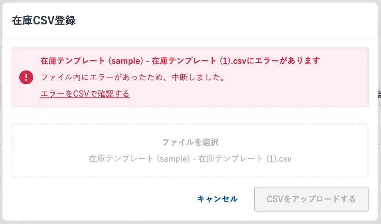The image size is (381, 224).
Task: Click the dimmed backdrop left of the dialog
Action: (1, 117)
